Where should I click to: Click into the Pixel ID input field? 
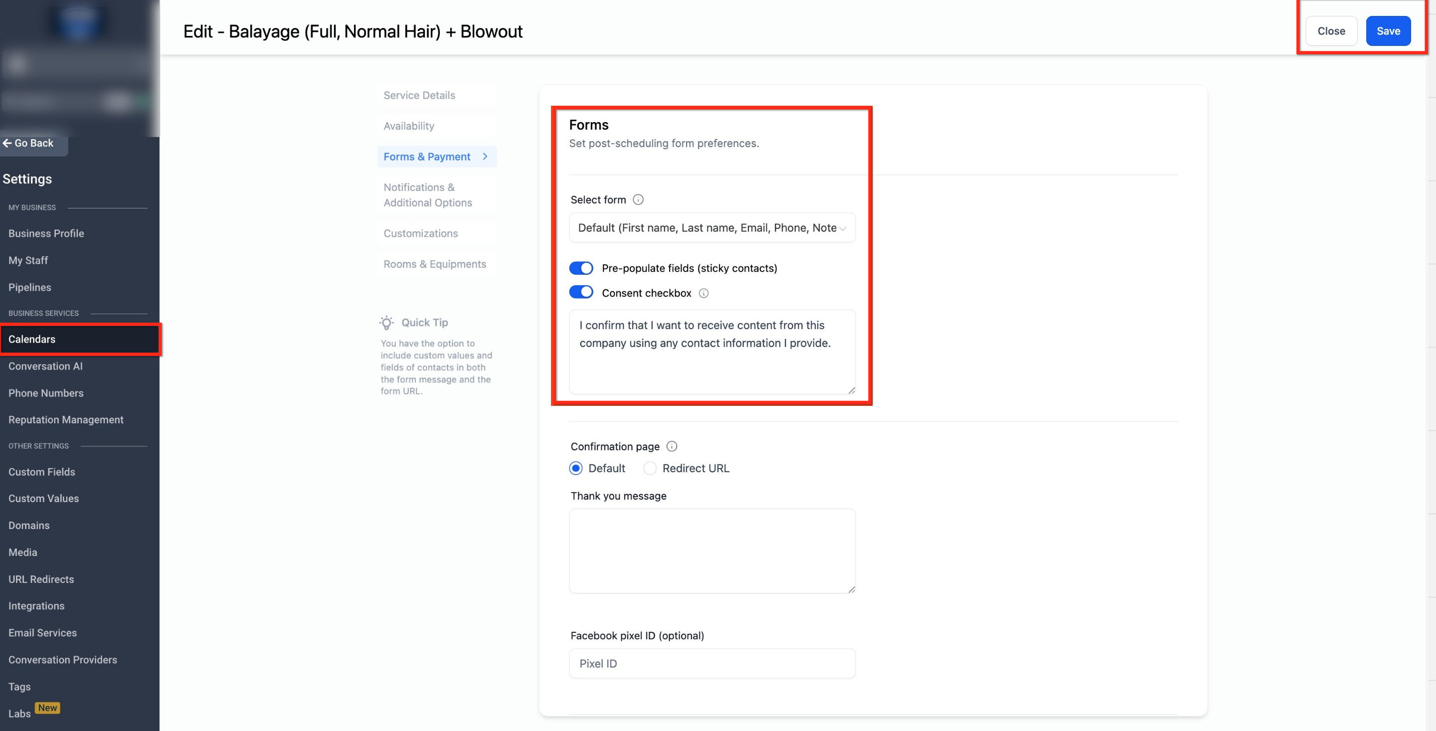[x=712, y=664]
